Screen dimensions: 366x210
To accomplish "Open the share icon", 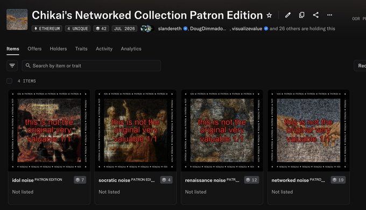I will (315, 15).
